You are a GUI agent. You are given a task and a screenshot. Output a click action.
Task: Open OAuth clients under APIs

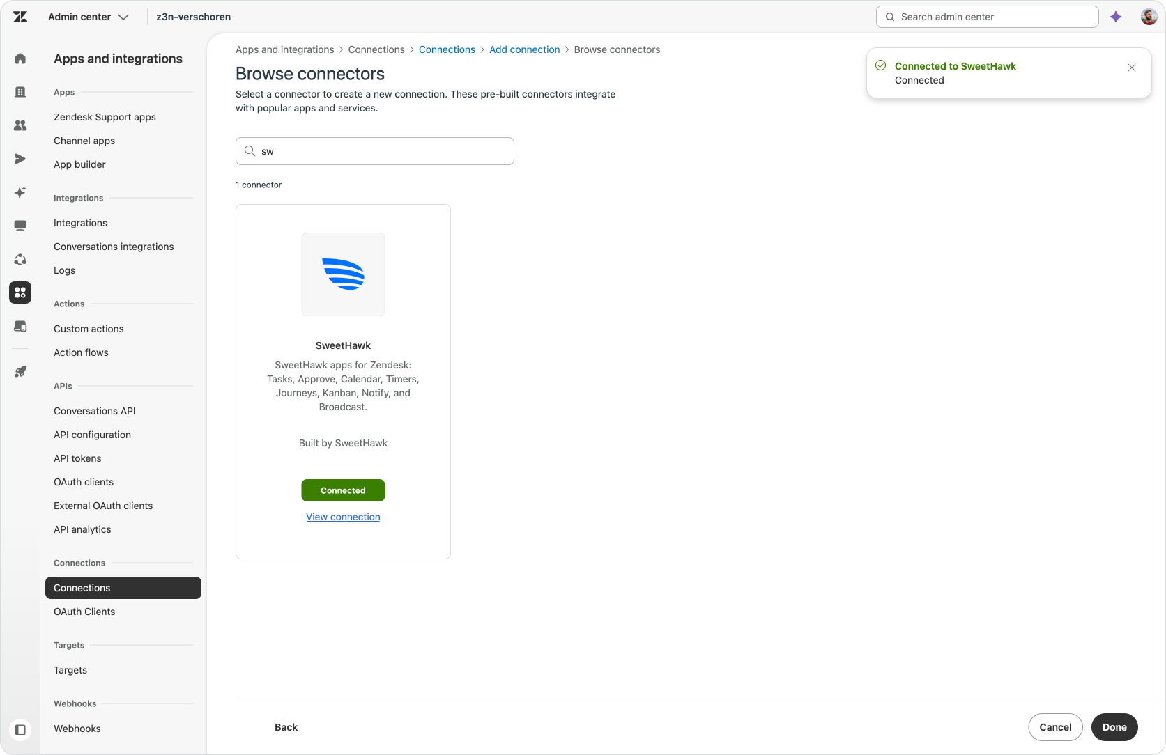84,482
